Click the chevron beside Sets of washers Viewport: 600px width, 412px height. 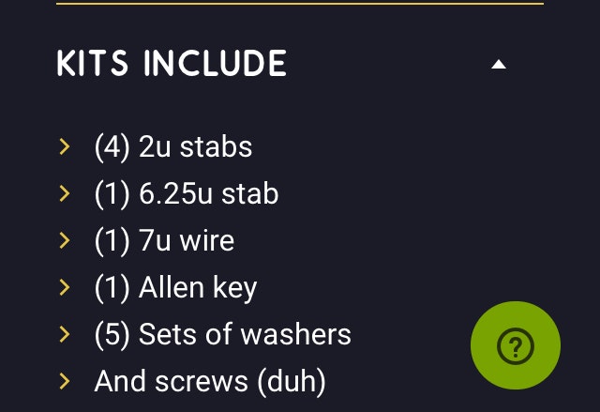click(x=65, y=334)
